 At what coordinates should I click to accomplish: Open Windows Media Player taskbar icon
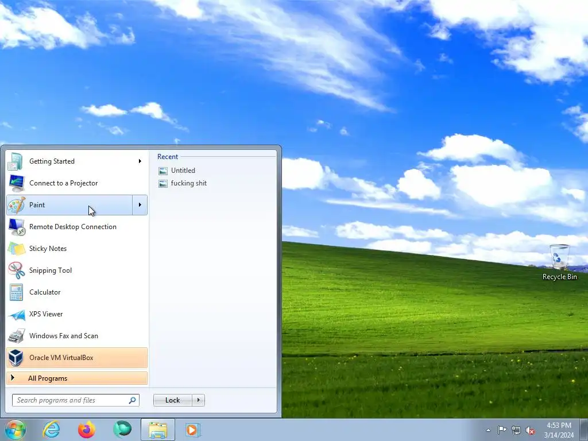(193, 430)
